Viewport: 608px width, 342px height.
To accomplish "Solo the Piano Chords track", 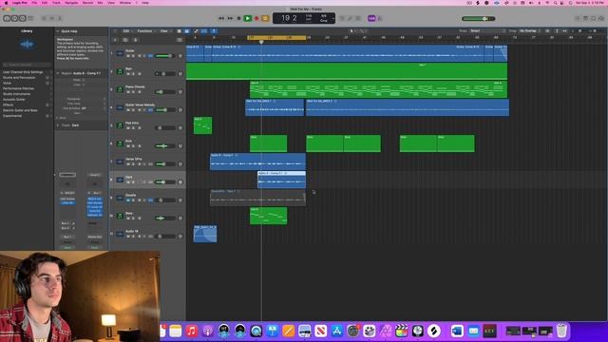I will 133,92.
